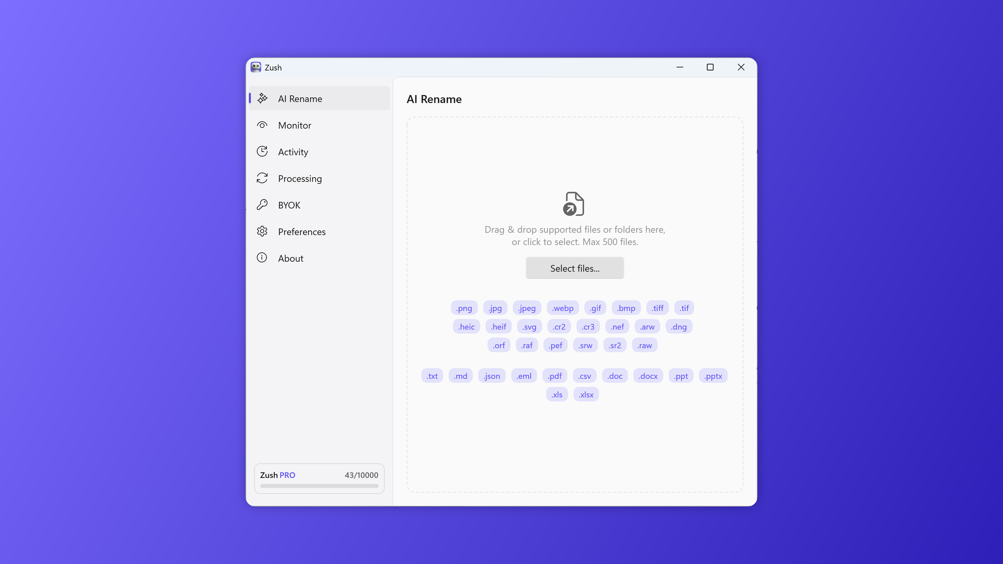Click the .png file type tag
This screenshot has height=564, width=1003.
click(x=464, y=308)
